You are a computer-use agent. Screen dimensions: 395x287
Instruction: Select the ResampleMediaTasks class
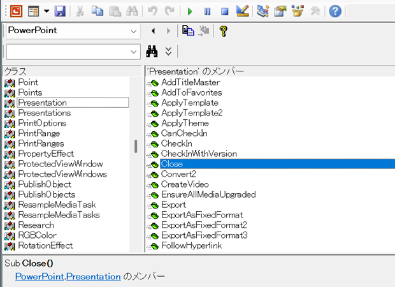click(x=59, y=215)
